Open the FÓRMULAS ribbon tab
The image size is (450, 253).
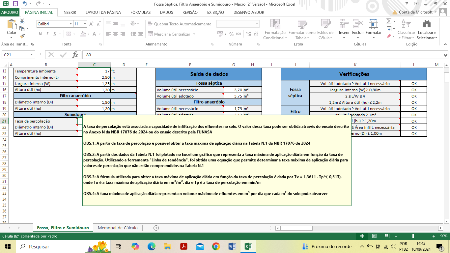140,13
